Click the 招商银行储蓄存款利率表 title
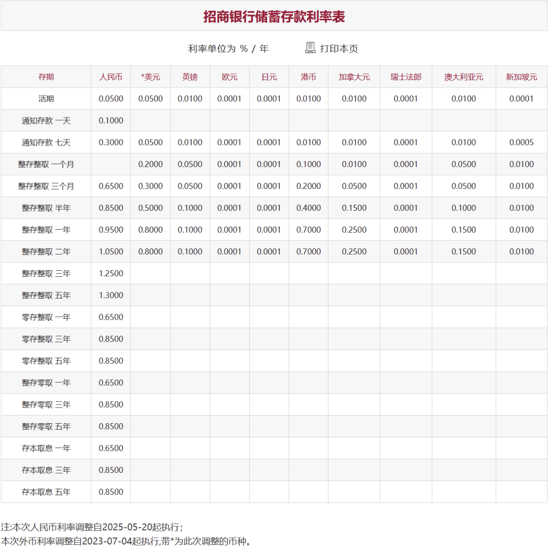The height and width of the screenshot is (553, 548). point(274,15)
